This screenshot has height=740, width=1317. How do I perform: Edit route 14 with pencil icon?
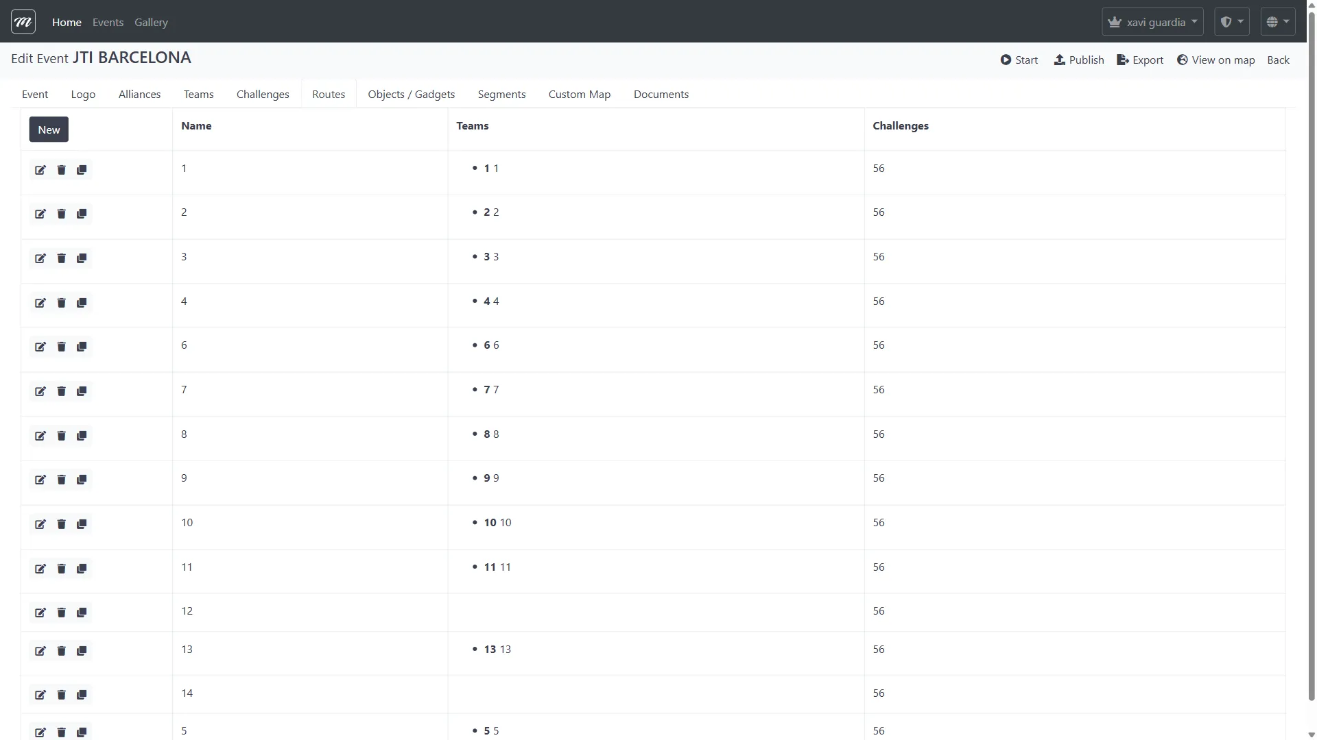(x=40, y=695)
